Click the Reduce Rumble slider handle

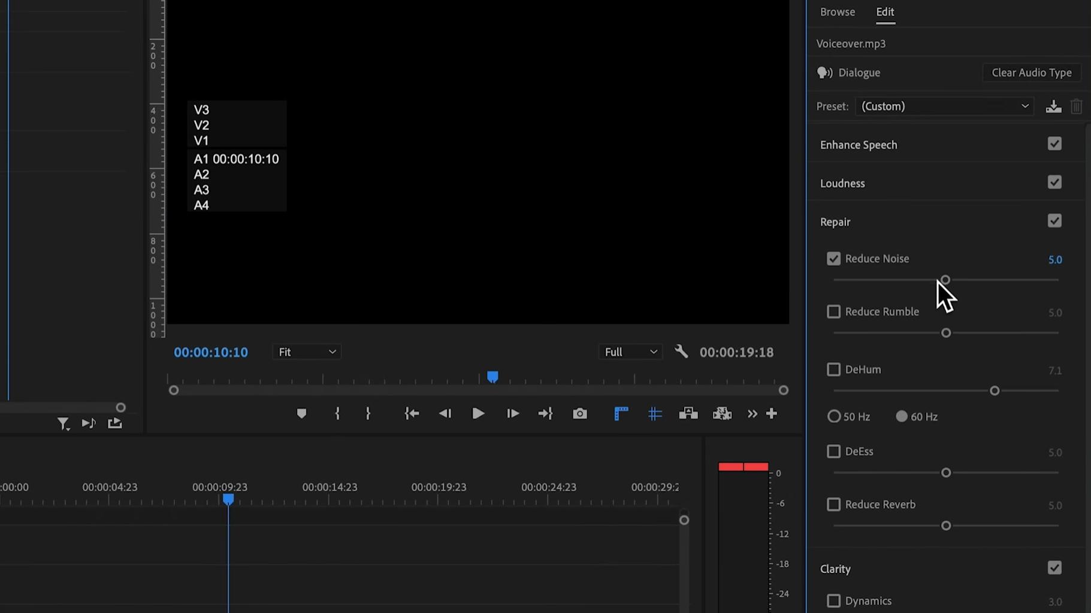[x=946, y=333]
